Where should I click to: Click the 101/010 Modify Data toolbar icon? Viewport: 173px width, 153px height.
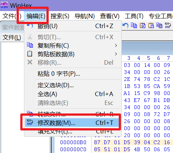(x=168, y=25)
